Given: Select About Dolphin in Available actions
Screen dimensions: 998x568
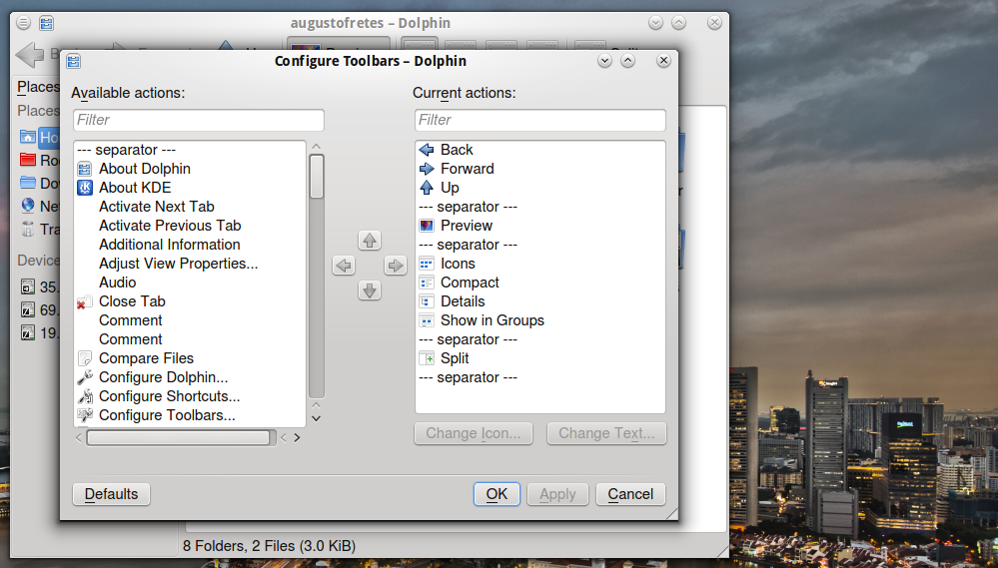Looking at the screenshot, I should tap(190, 169).
